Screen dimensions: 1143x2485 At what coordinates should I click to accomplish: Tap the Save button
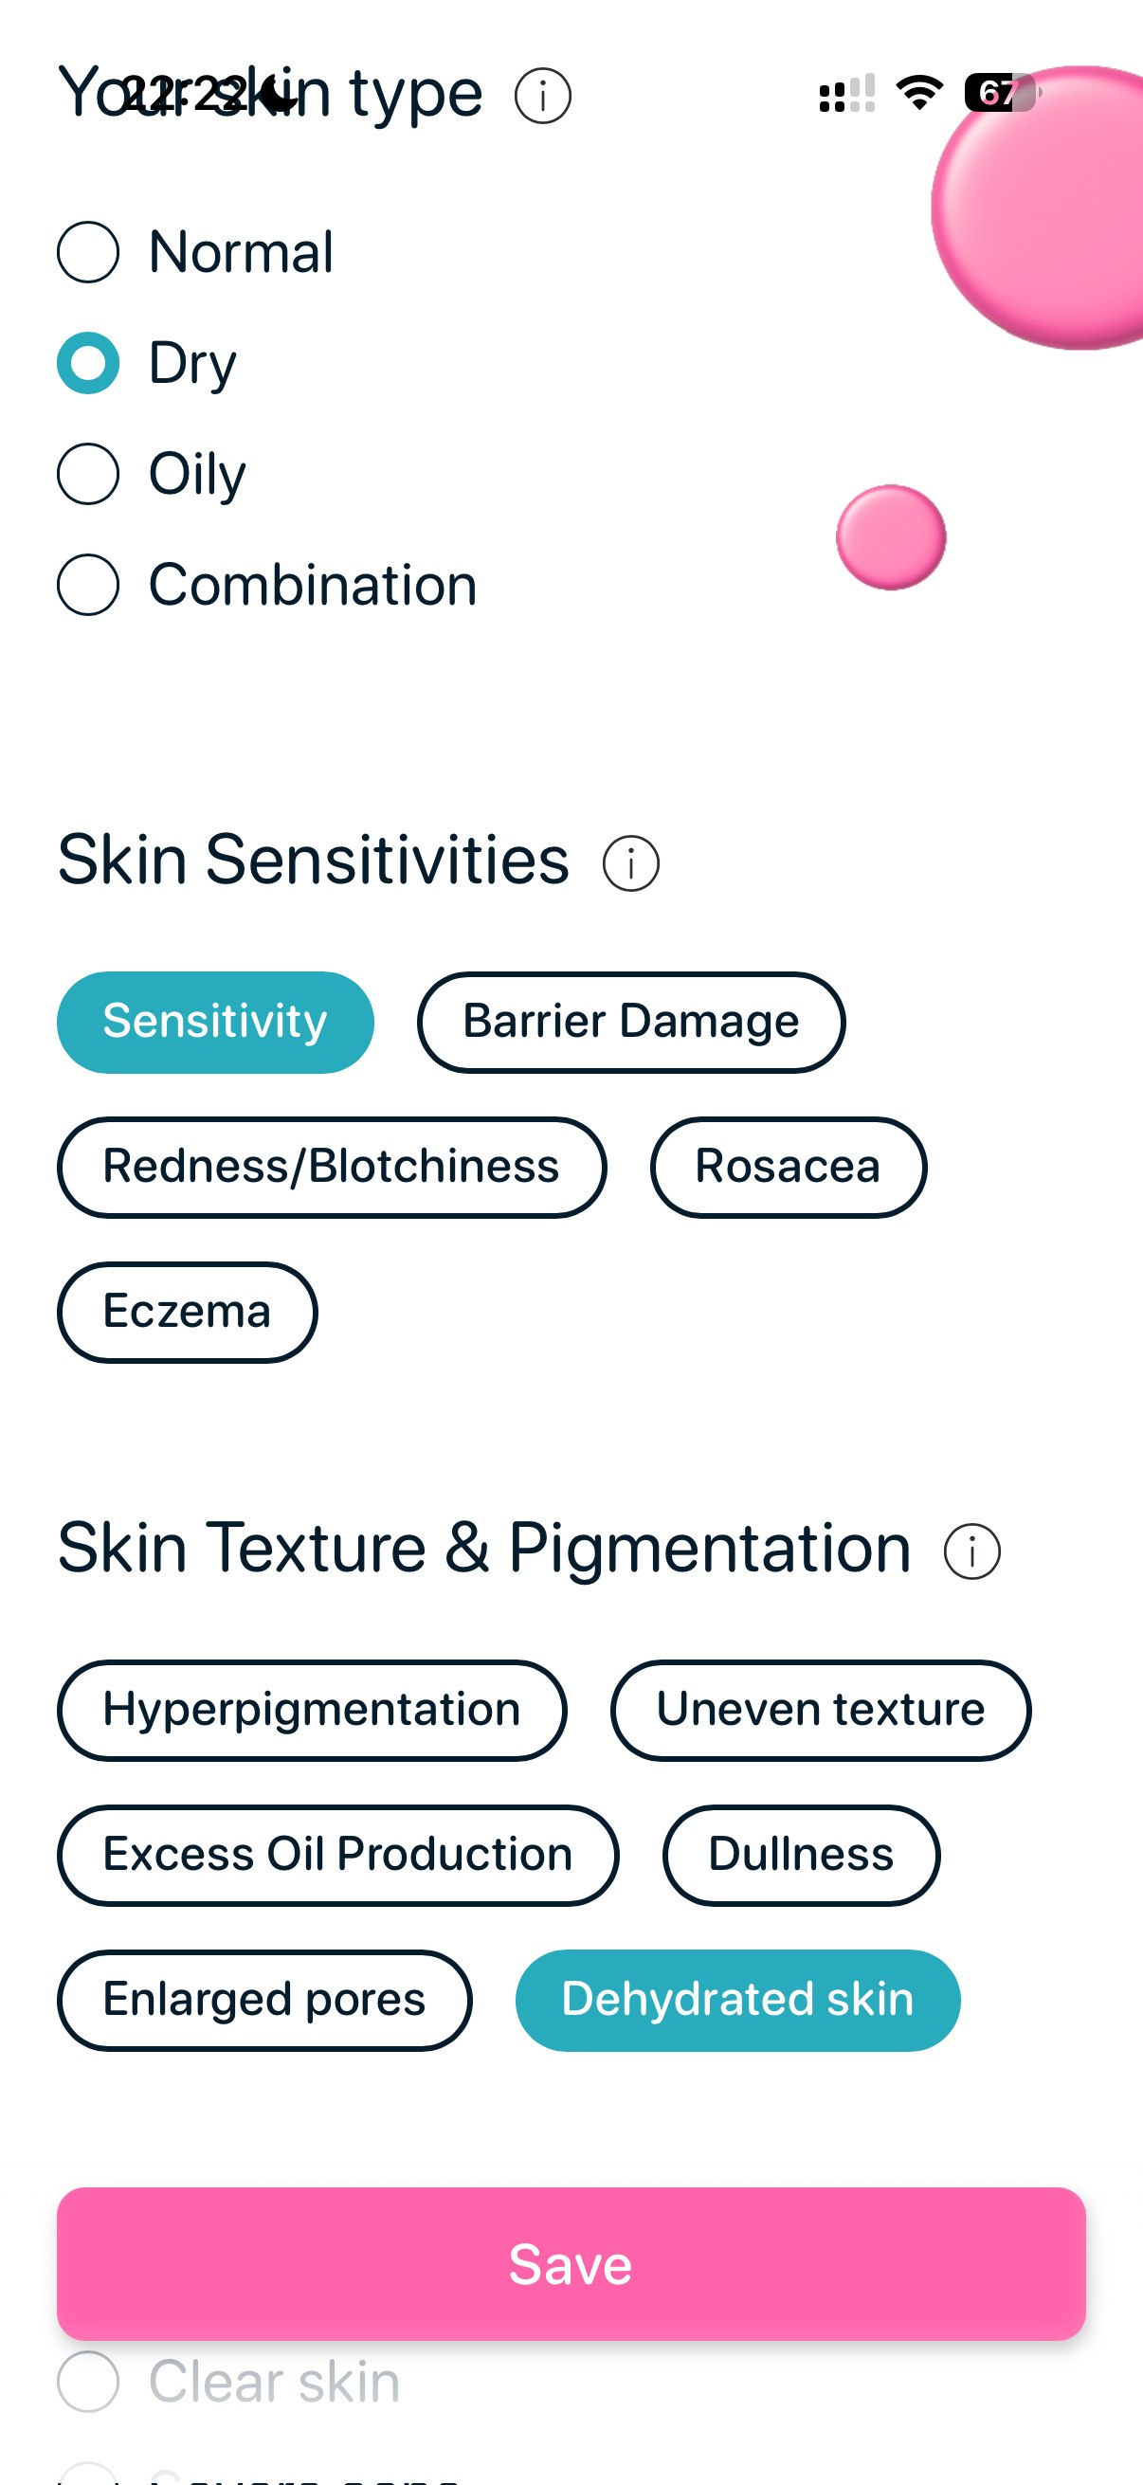pos(571,2265)
